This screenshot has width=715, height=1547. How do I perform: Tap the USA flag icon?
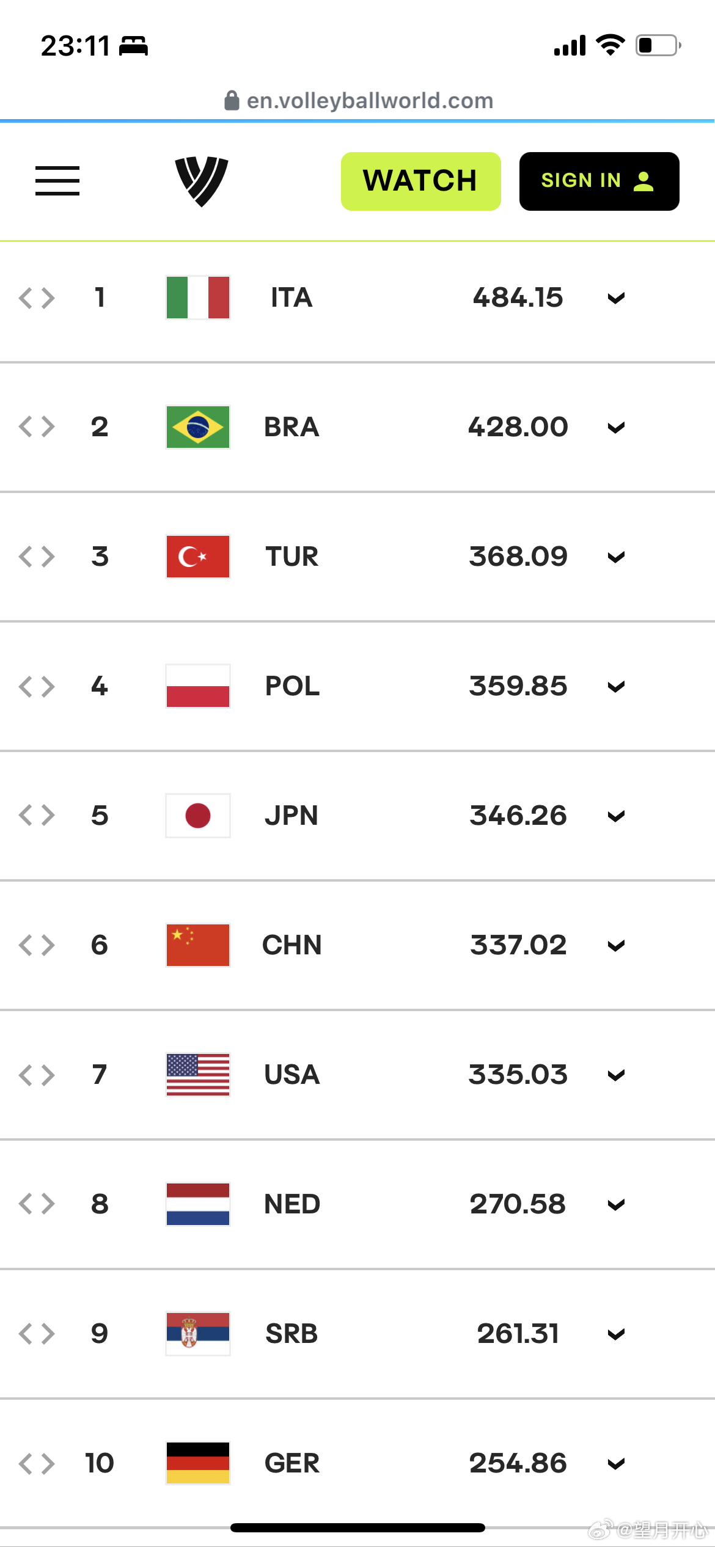[x=198, y=1075]
